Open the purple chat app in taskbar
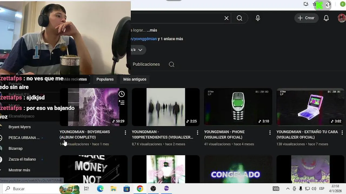 coord(167,189)
